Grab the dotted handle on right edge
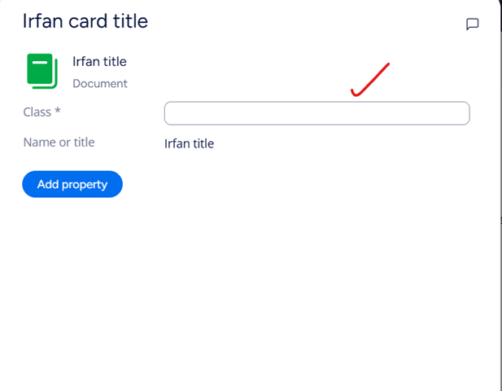Viewport: 502px width, 391px height. click(x=500, y=221)
